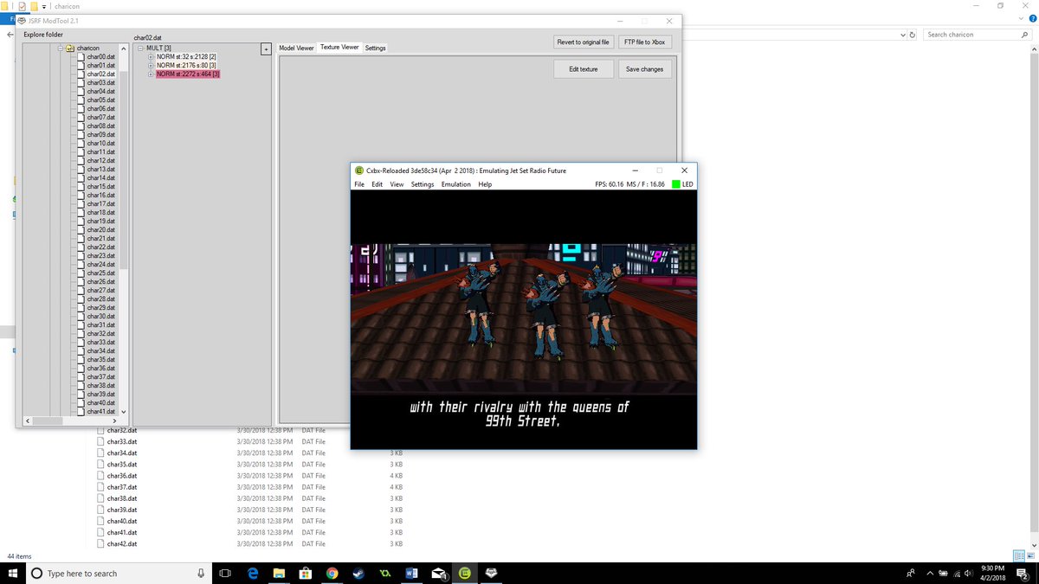
Task: Select char41.dat in the ModTool tree
Action: (x=101, y=412)
